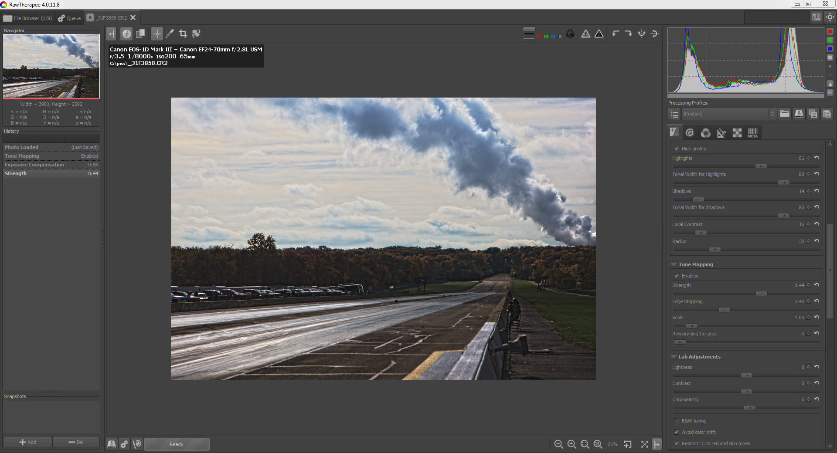Toggle the left panel hide arrow
Screen dimensions: 837x453
tap(111, 34)
